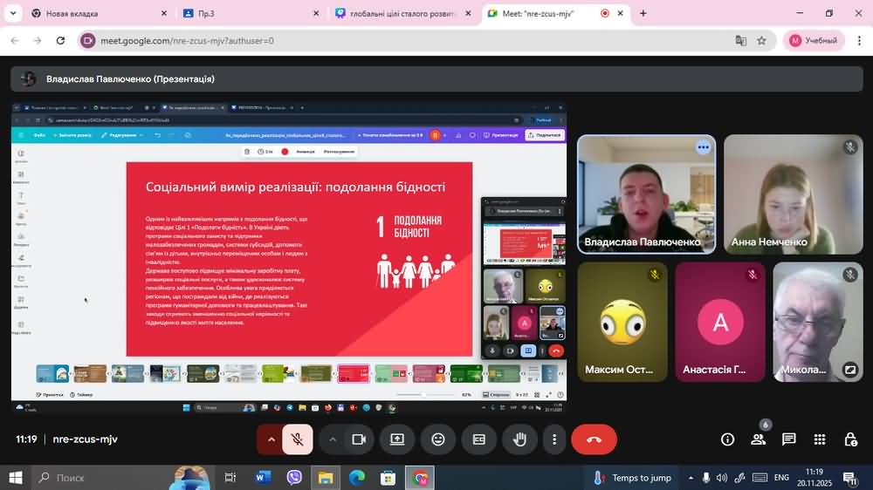Open host controls lock icon
This screenshot has width=873, height=490.
pos(850,439)
